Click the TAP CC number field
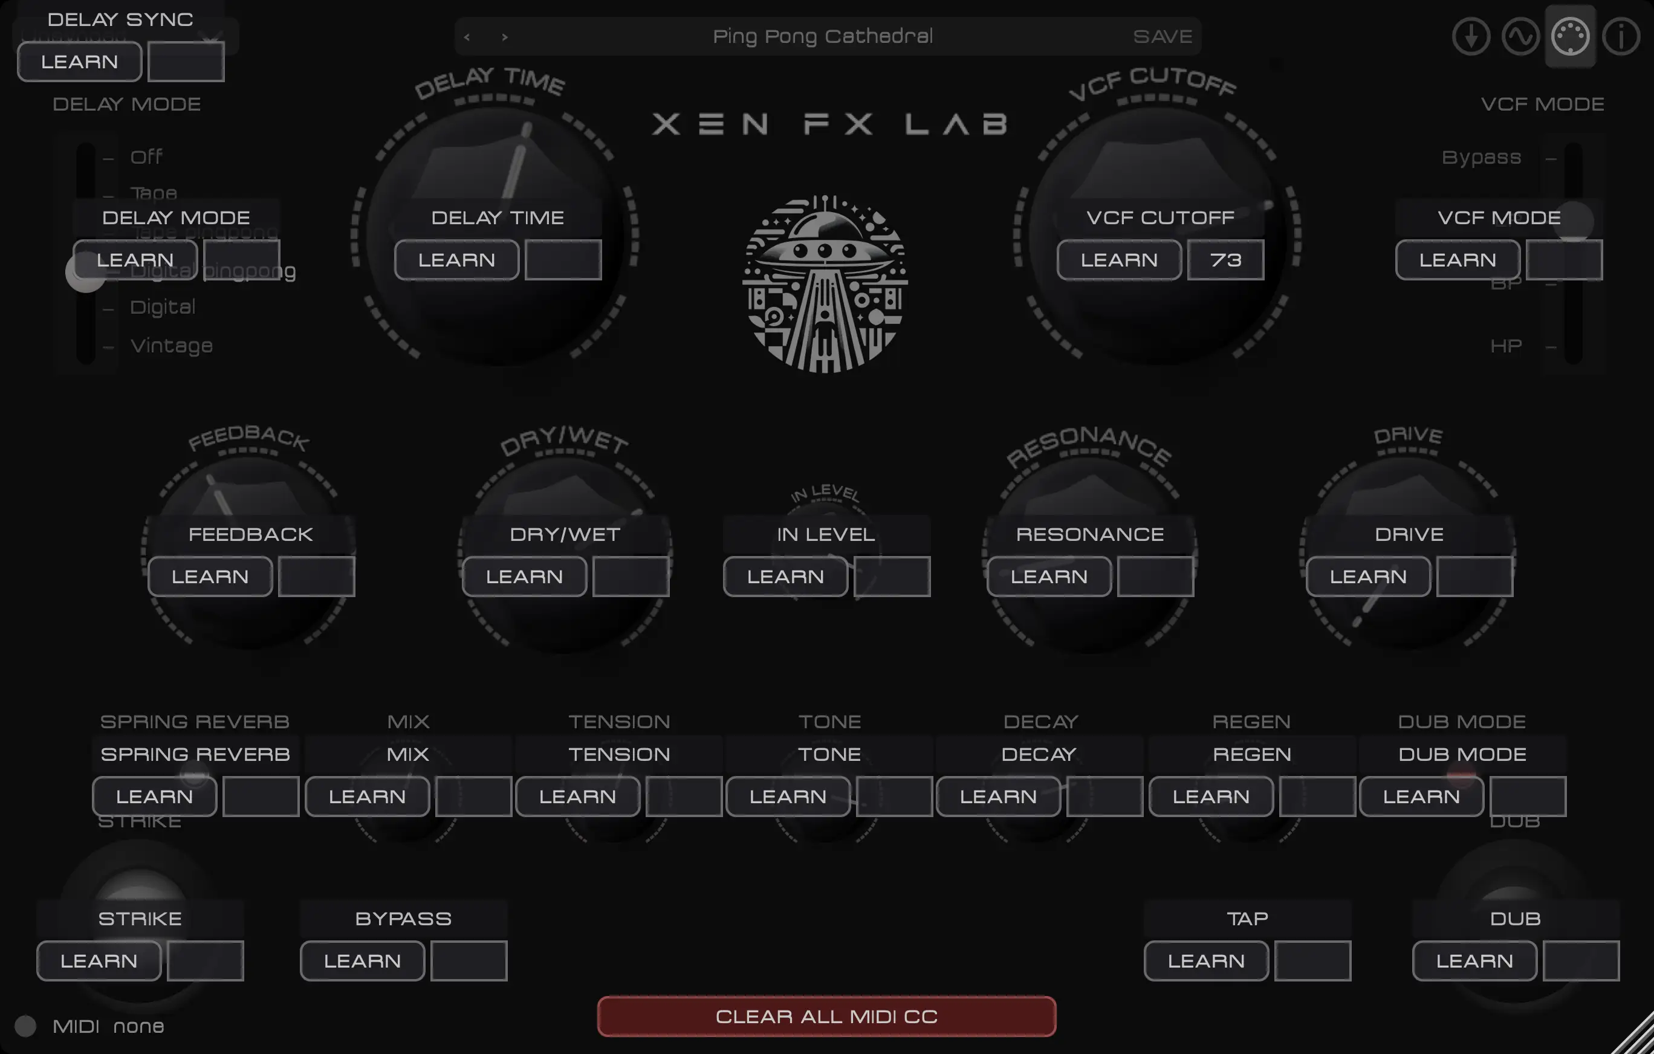Image resolution: width=1654 pixels, height=1054 pixels. point(1312,960)
